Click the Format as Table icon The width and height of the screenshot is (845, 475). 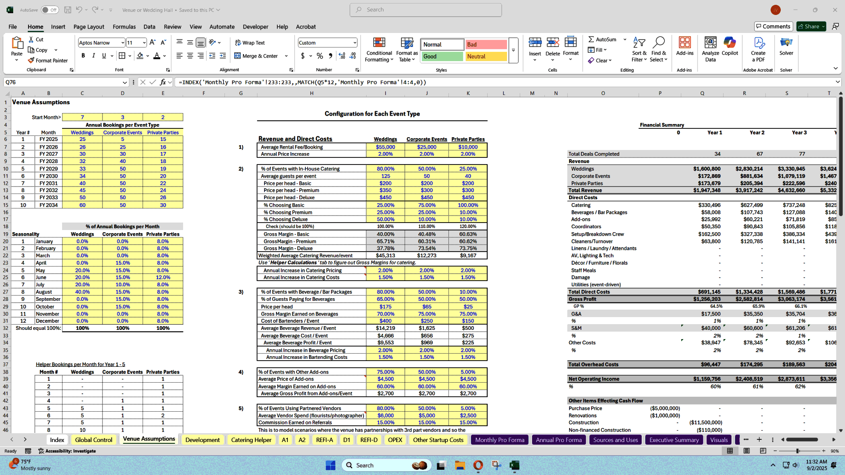tap(407, 43)
